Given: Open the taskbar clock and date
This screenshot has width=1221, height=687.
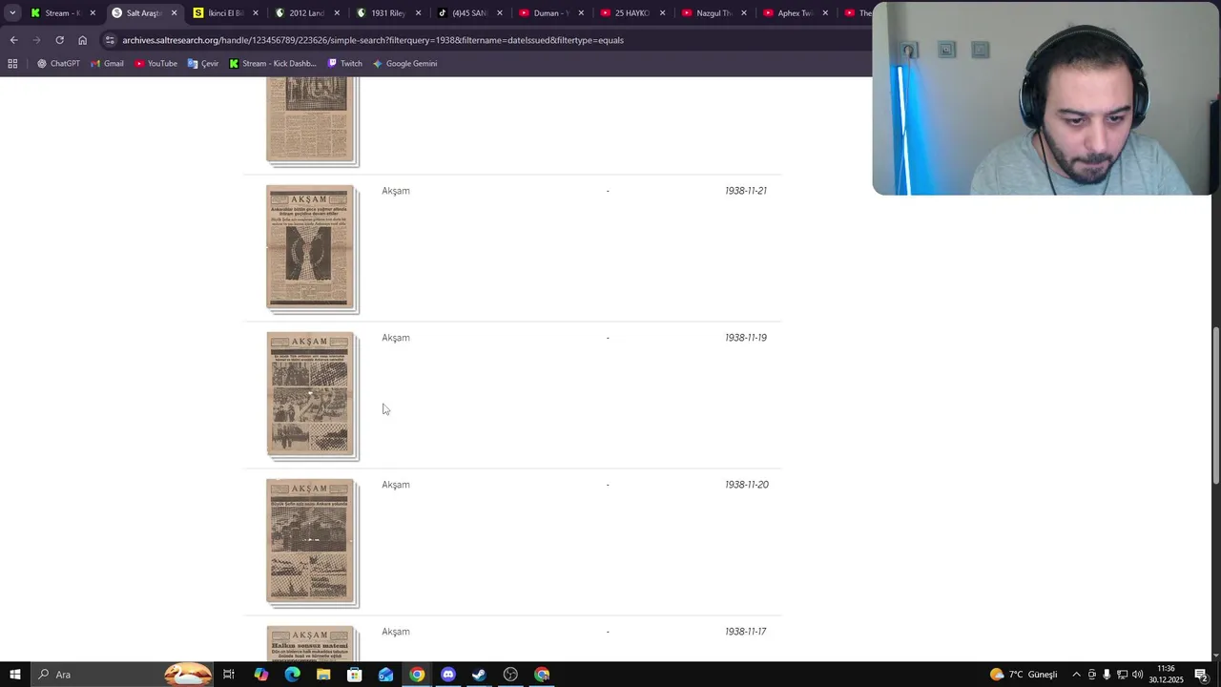Looking at the screenshot, I should (x=1167, y=675).
